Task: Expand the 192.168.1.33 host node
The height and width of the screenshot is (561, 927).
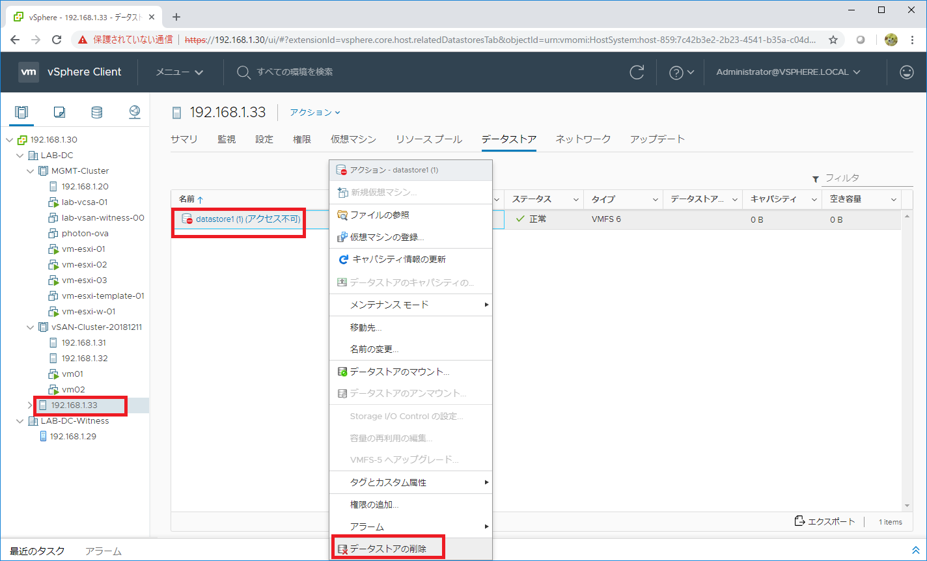Action: 30,405
